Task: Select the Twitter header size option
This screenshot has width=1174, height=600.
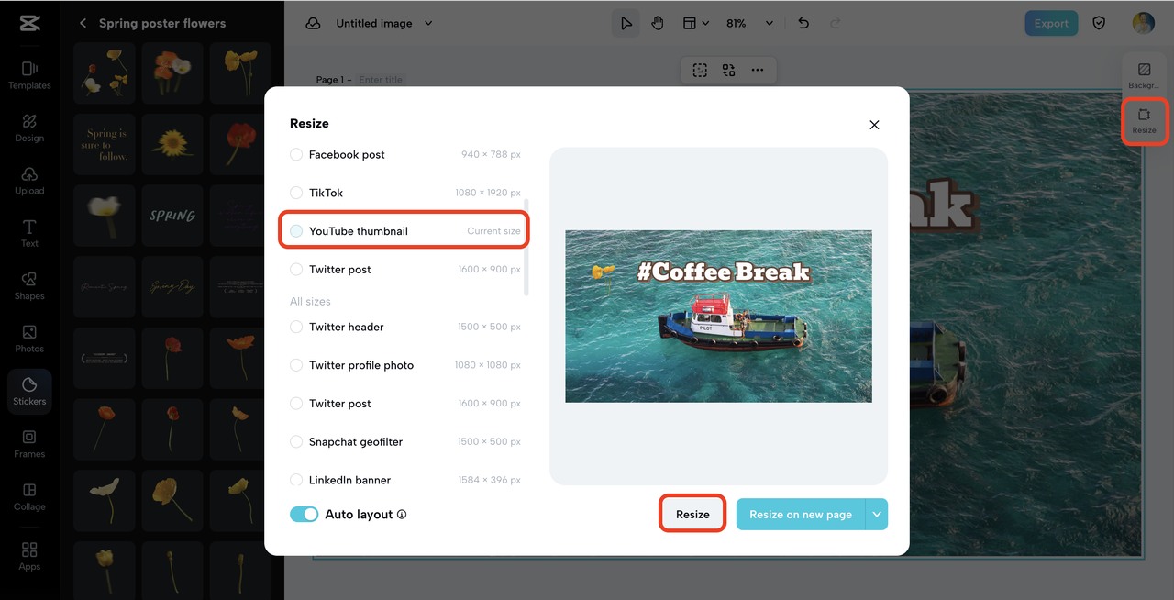Action: (405, 327)
